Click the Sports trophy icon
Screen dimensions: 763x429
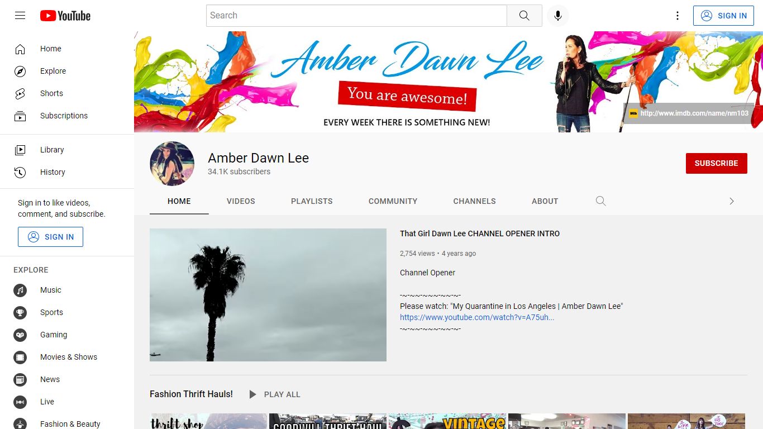coord(20,312)
